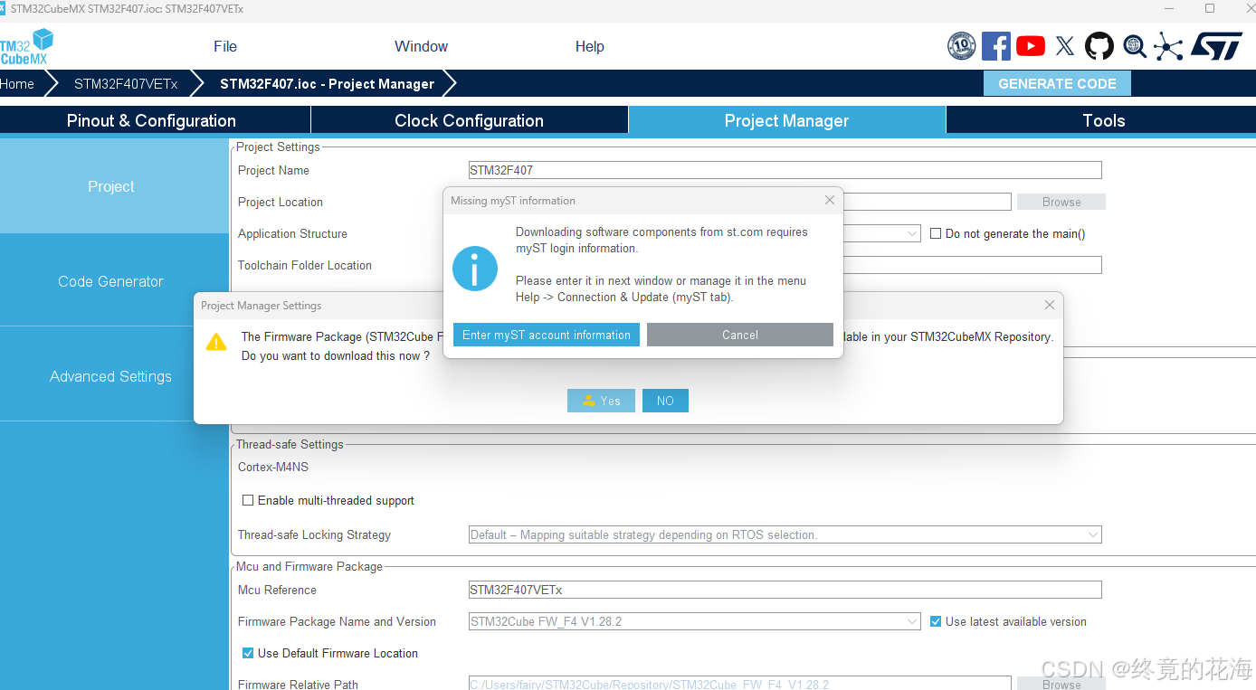Click the ST community network icon
The image size is (1256, 690).
click(x=1168, y=46)
